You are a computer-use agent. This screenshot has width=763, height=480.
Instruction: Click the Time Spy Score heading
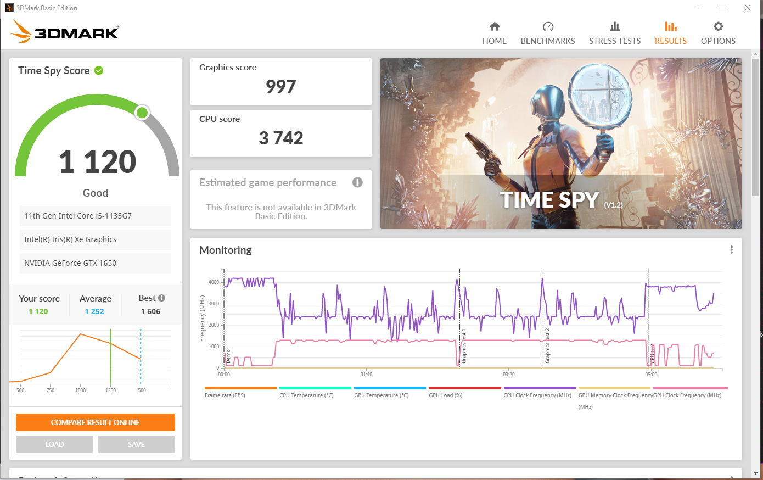click(x=54, y=70)
